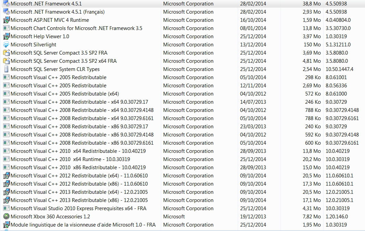Click the version 10.50.1447.4
Viewport: 365px width, 231px height.
(339, 69)
